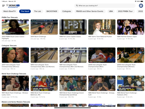The width and height of the screenshot is (145, 109).
Task: Play 1987 Sam's Town National Pro/Am thumbnail
Action: pos(102,27)
